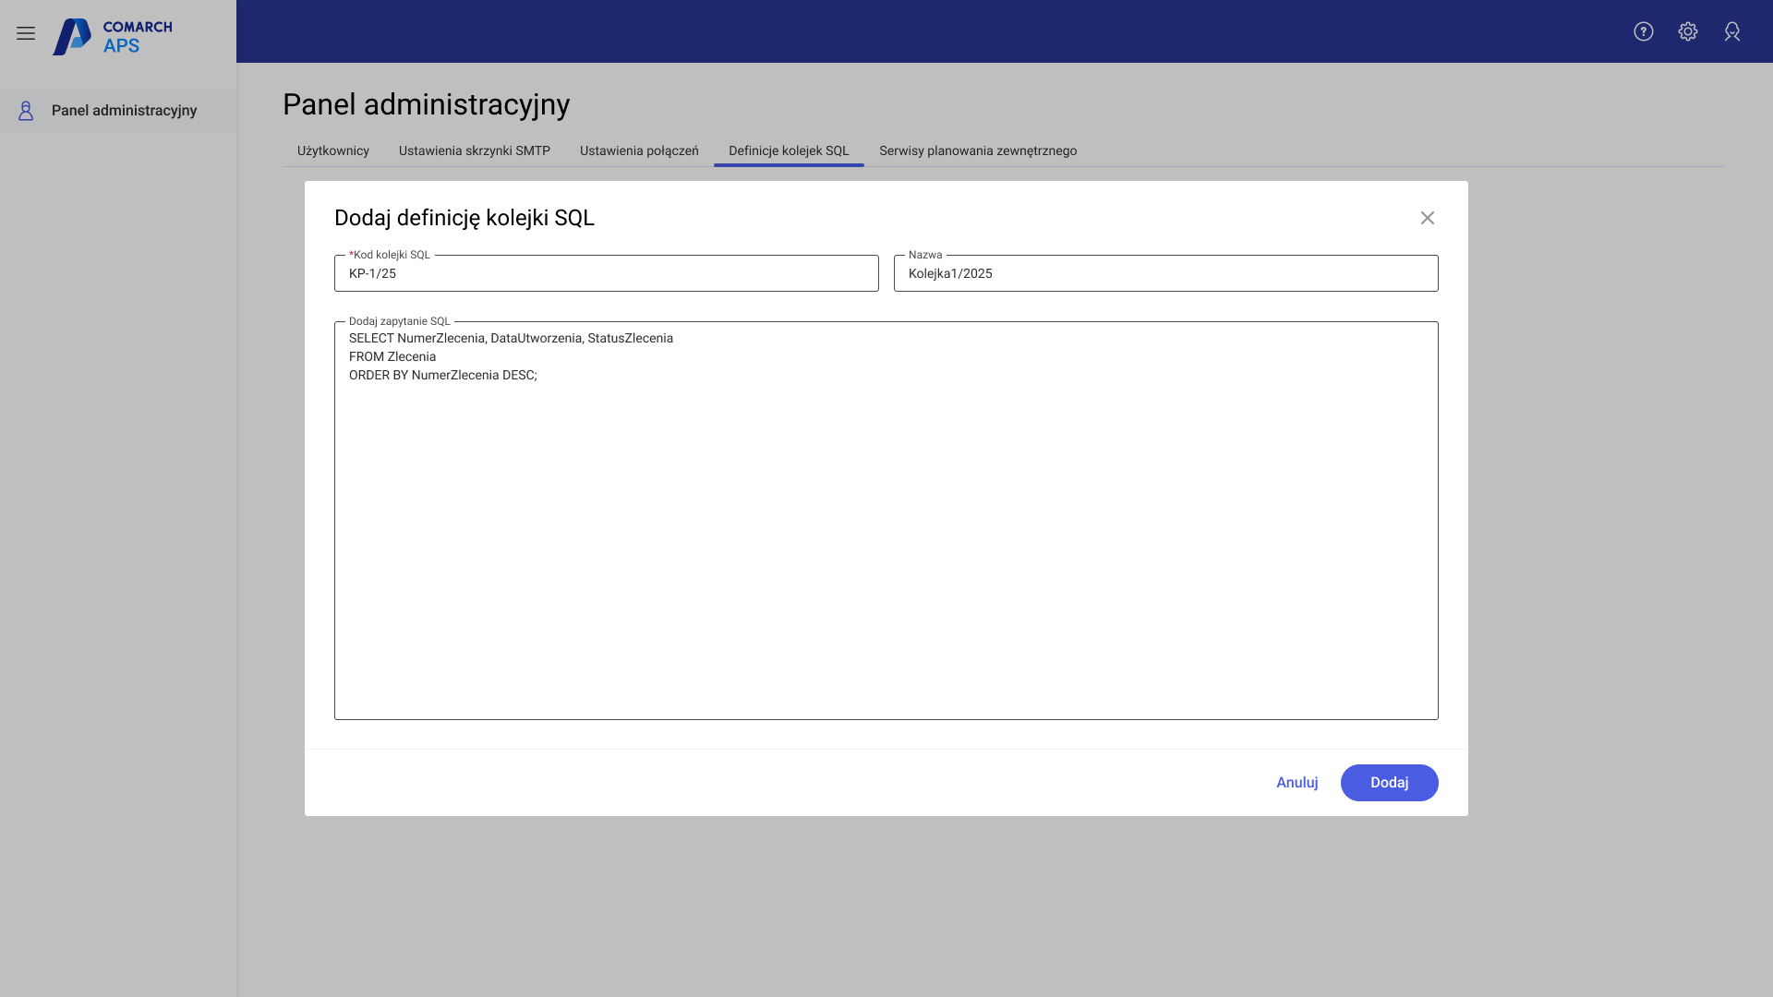Switch to the Użytkownicy tab
The height and width of the screenshot is (997, 1773).
(332, 150)
